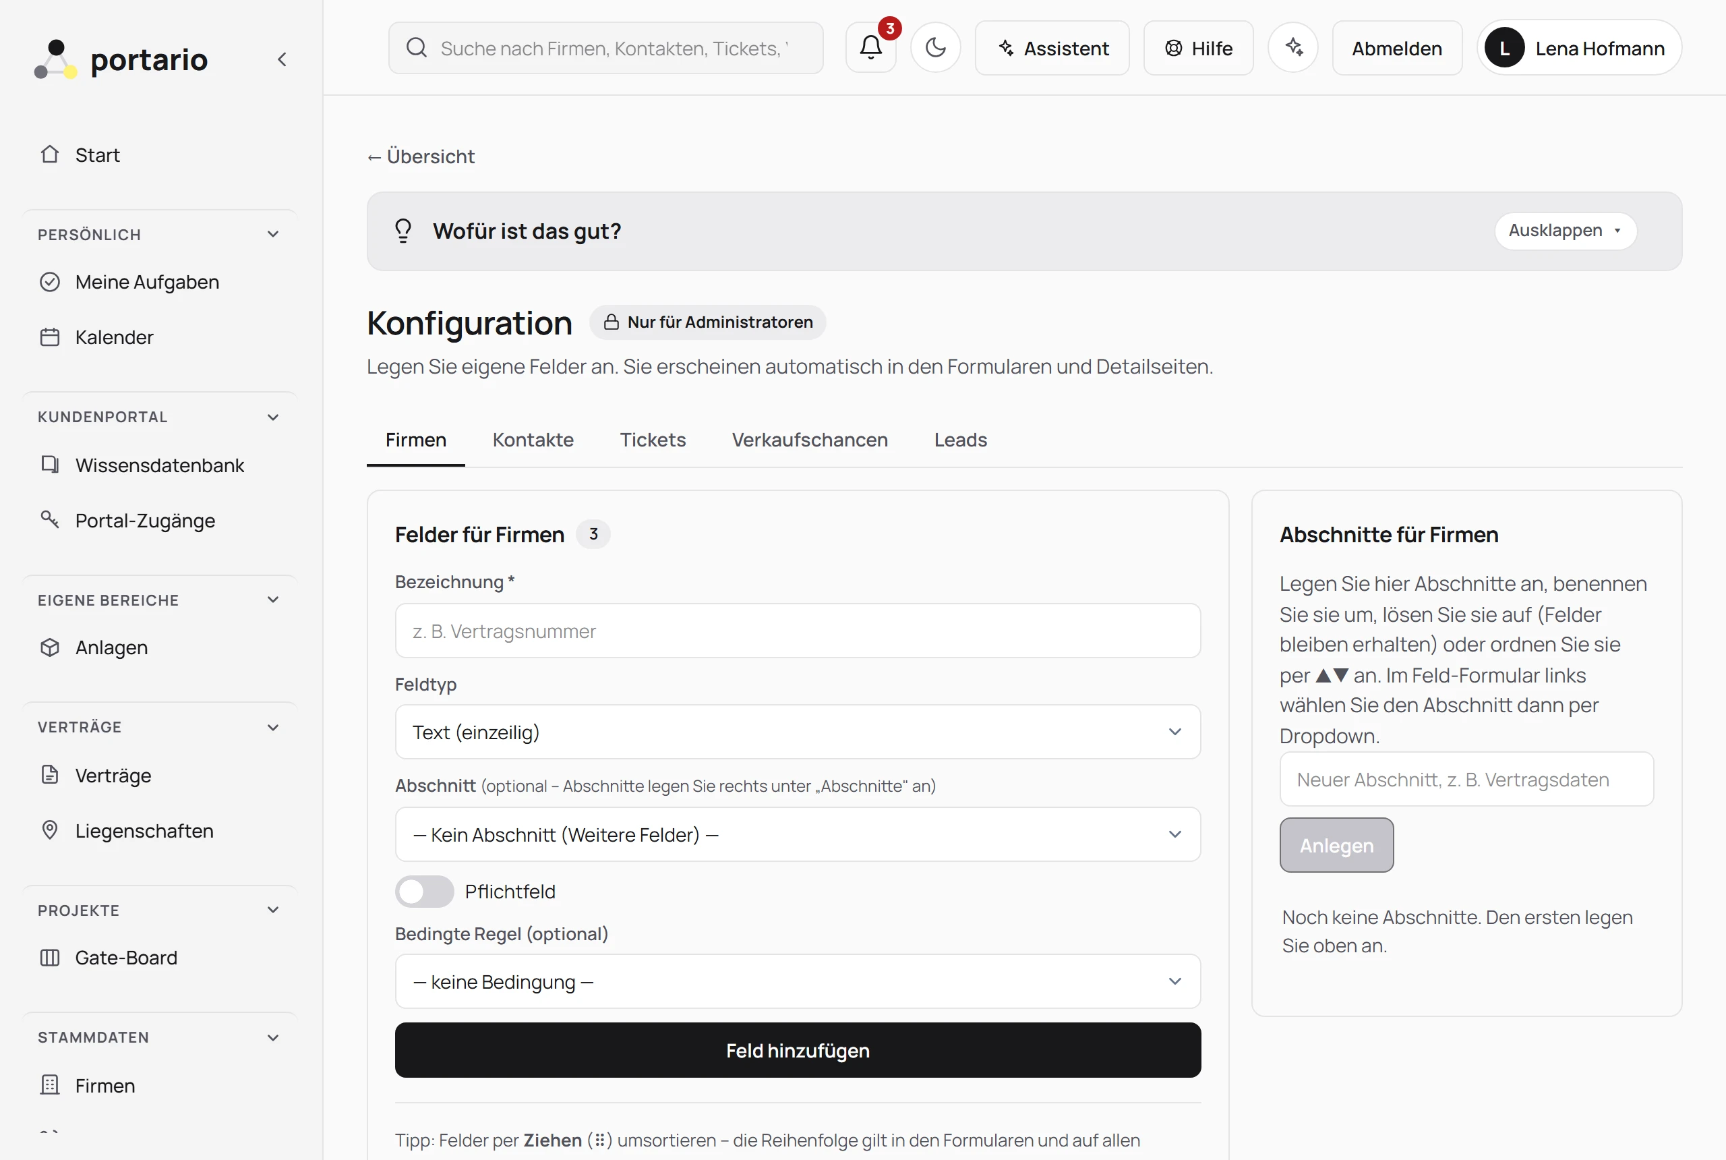Image resolution: width=1726 pixels, height=1160 pixels.
Task: Expand the Wofür ist das gut panel
Action: tap(1565, 231)
